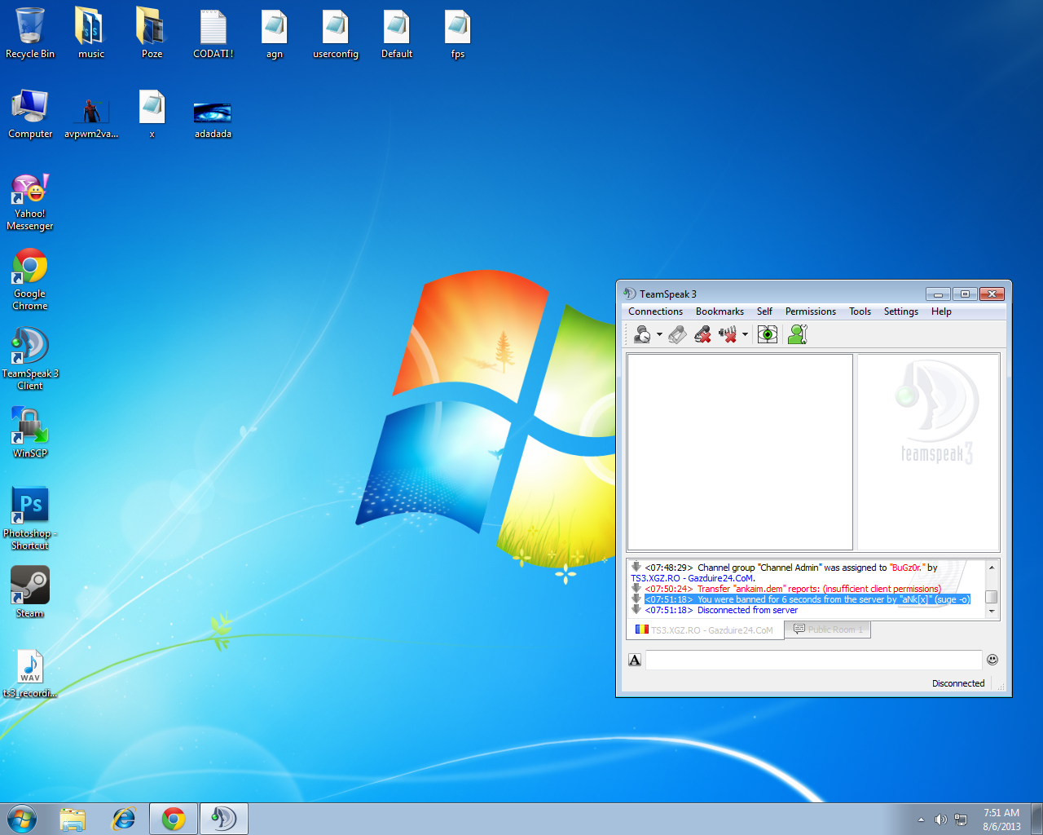The height and width of the screenshot is (835, 1043).
Task: Switch to the Public Room 1 chat tab
Action: (828, 630)
